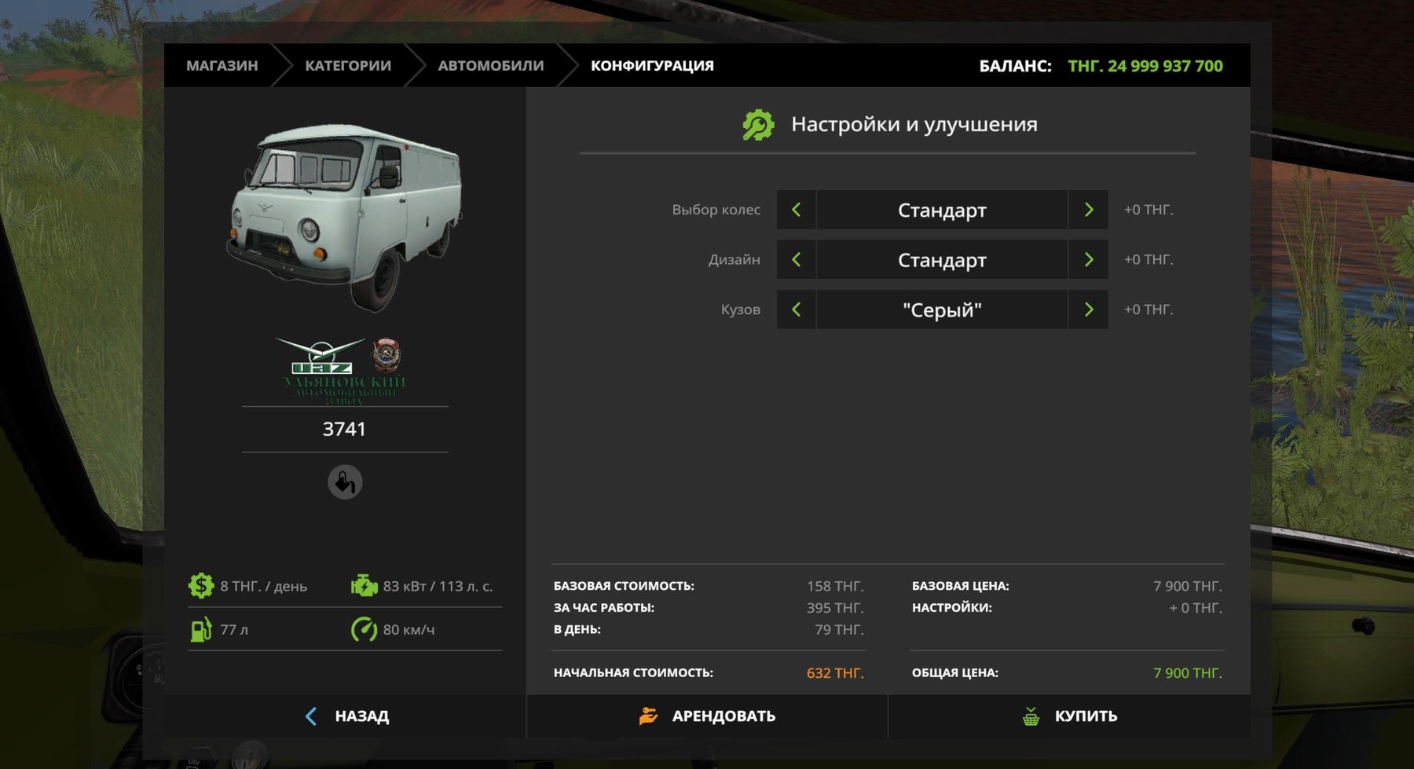Click the UAZ brand logo
1414x769 pixels.
pos(344,371)
